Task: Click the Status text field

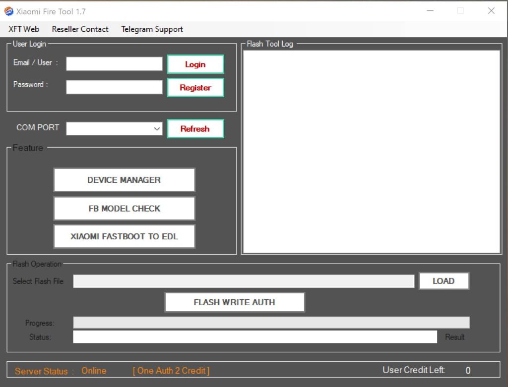Action: click(254, 337)
